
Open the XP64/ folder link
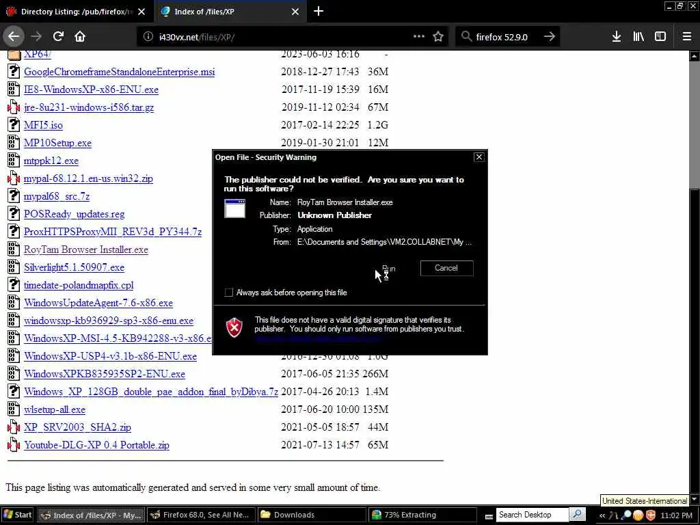[x=38, y=54]
